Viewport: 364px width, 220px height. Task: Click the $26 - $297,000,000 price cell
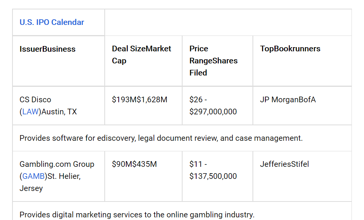217,106
